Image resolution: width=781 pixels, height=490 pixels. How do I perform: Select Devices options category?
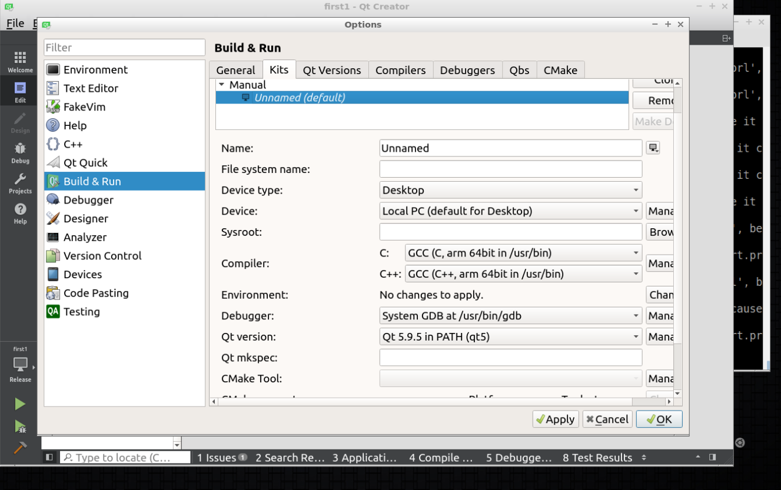tap(125, 275)
